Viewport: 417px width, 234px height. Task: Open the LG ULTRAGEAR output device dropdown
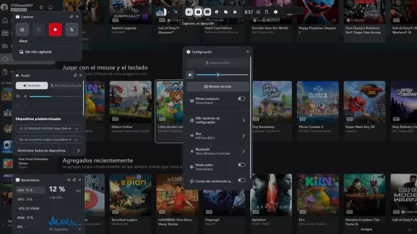[x=49, y=129]
